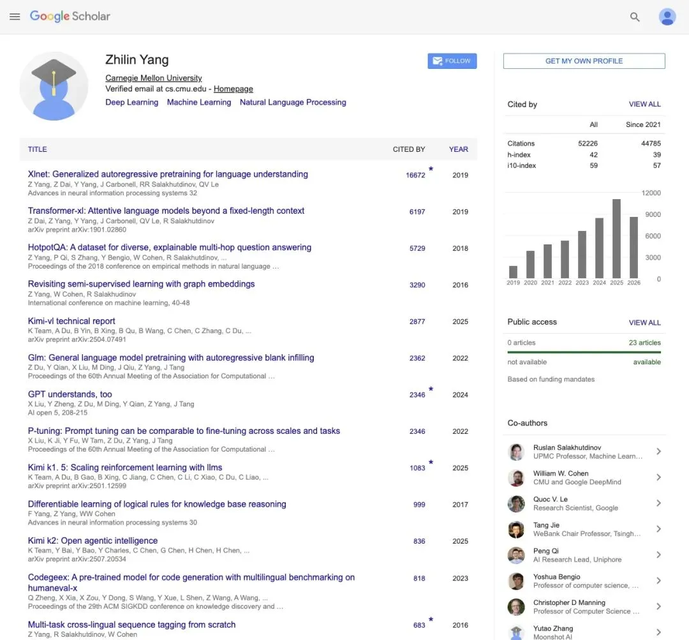Open the Carnegie Mellon University link

click(x=153, y=78)
